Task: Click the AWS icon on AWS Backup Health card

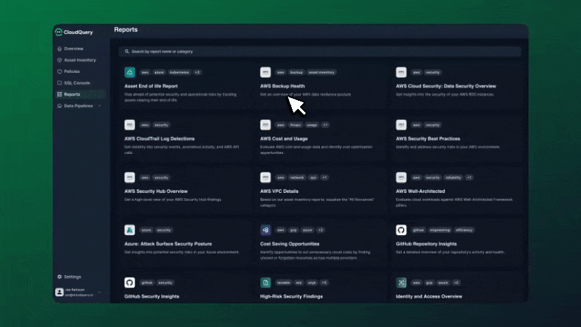Action: [265, 72]
